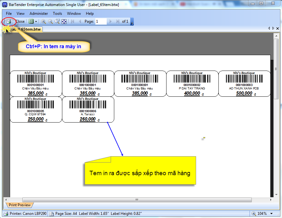Expand the 104% zoom level dropdown

[x=271, y=214]
